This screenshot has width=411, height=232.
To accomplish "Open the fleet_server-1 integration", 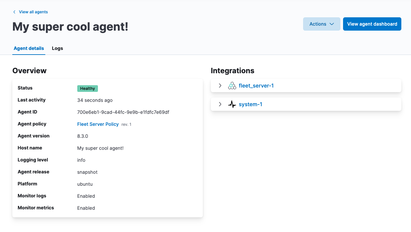I will [x=256, y=86].
